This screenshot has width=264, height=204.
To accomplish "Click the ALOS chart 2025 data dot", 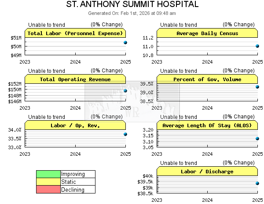I will coord(257,139).
